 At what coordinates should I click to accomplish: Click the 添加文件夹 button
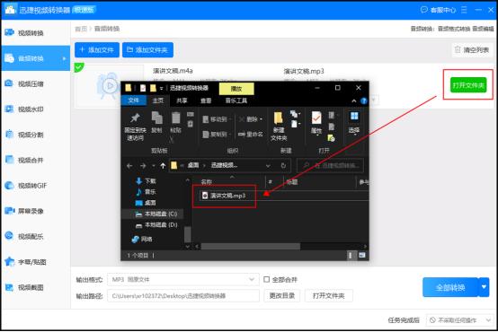coord(147,49)
